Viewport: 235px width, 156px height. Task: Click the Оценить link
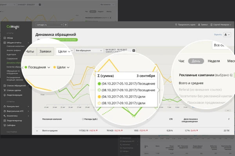click(x=218, y=35)
